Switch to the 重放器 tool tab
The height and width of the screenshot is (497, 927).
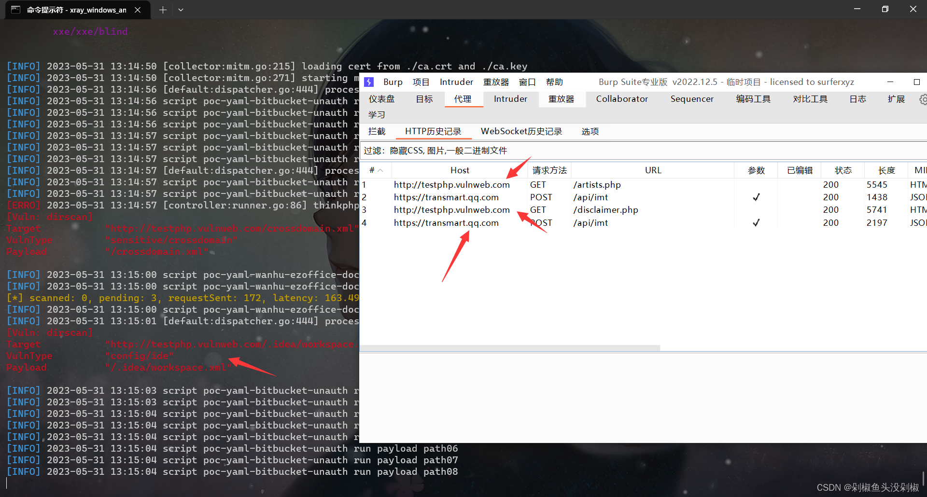(x=561, y=99)
